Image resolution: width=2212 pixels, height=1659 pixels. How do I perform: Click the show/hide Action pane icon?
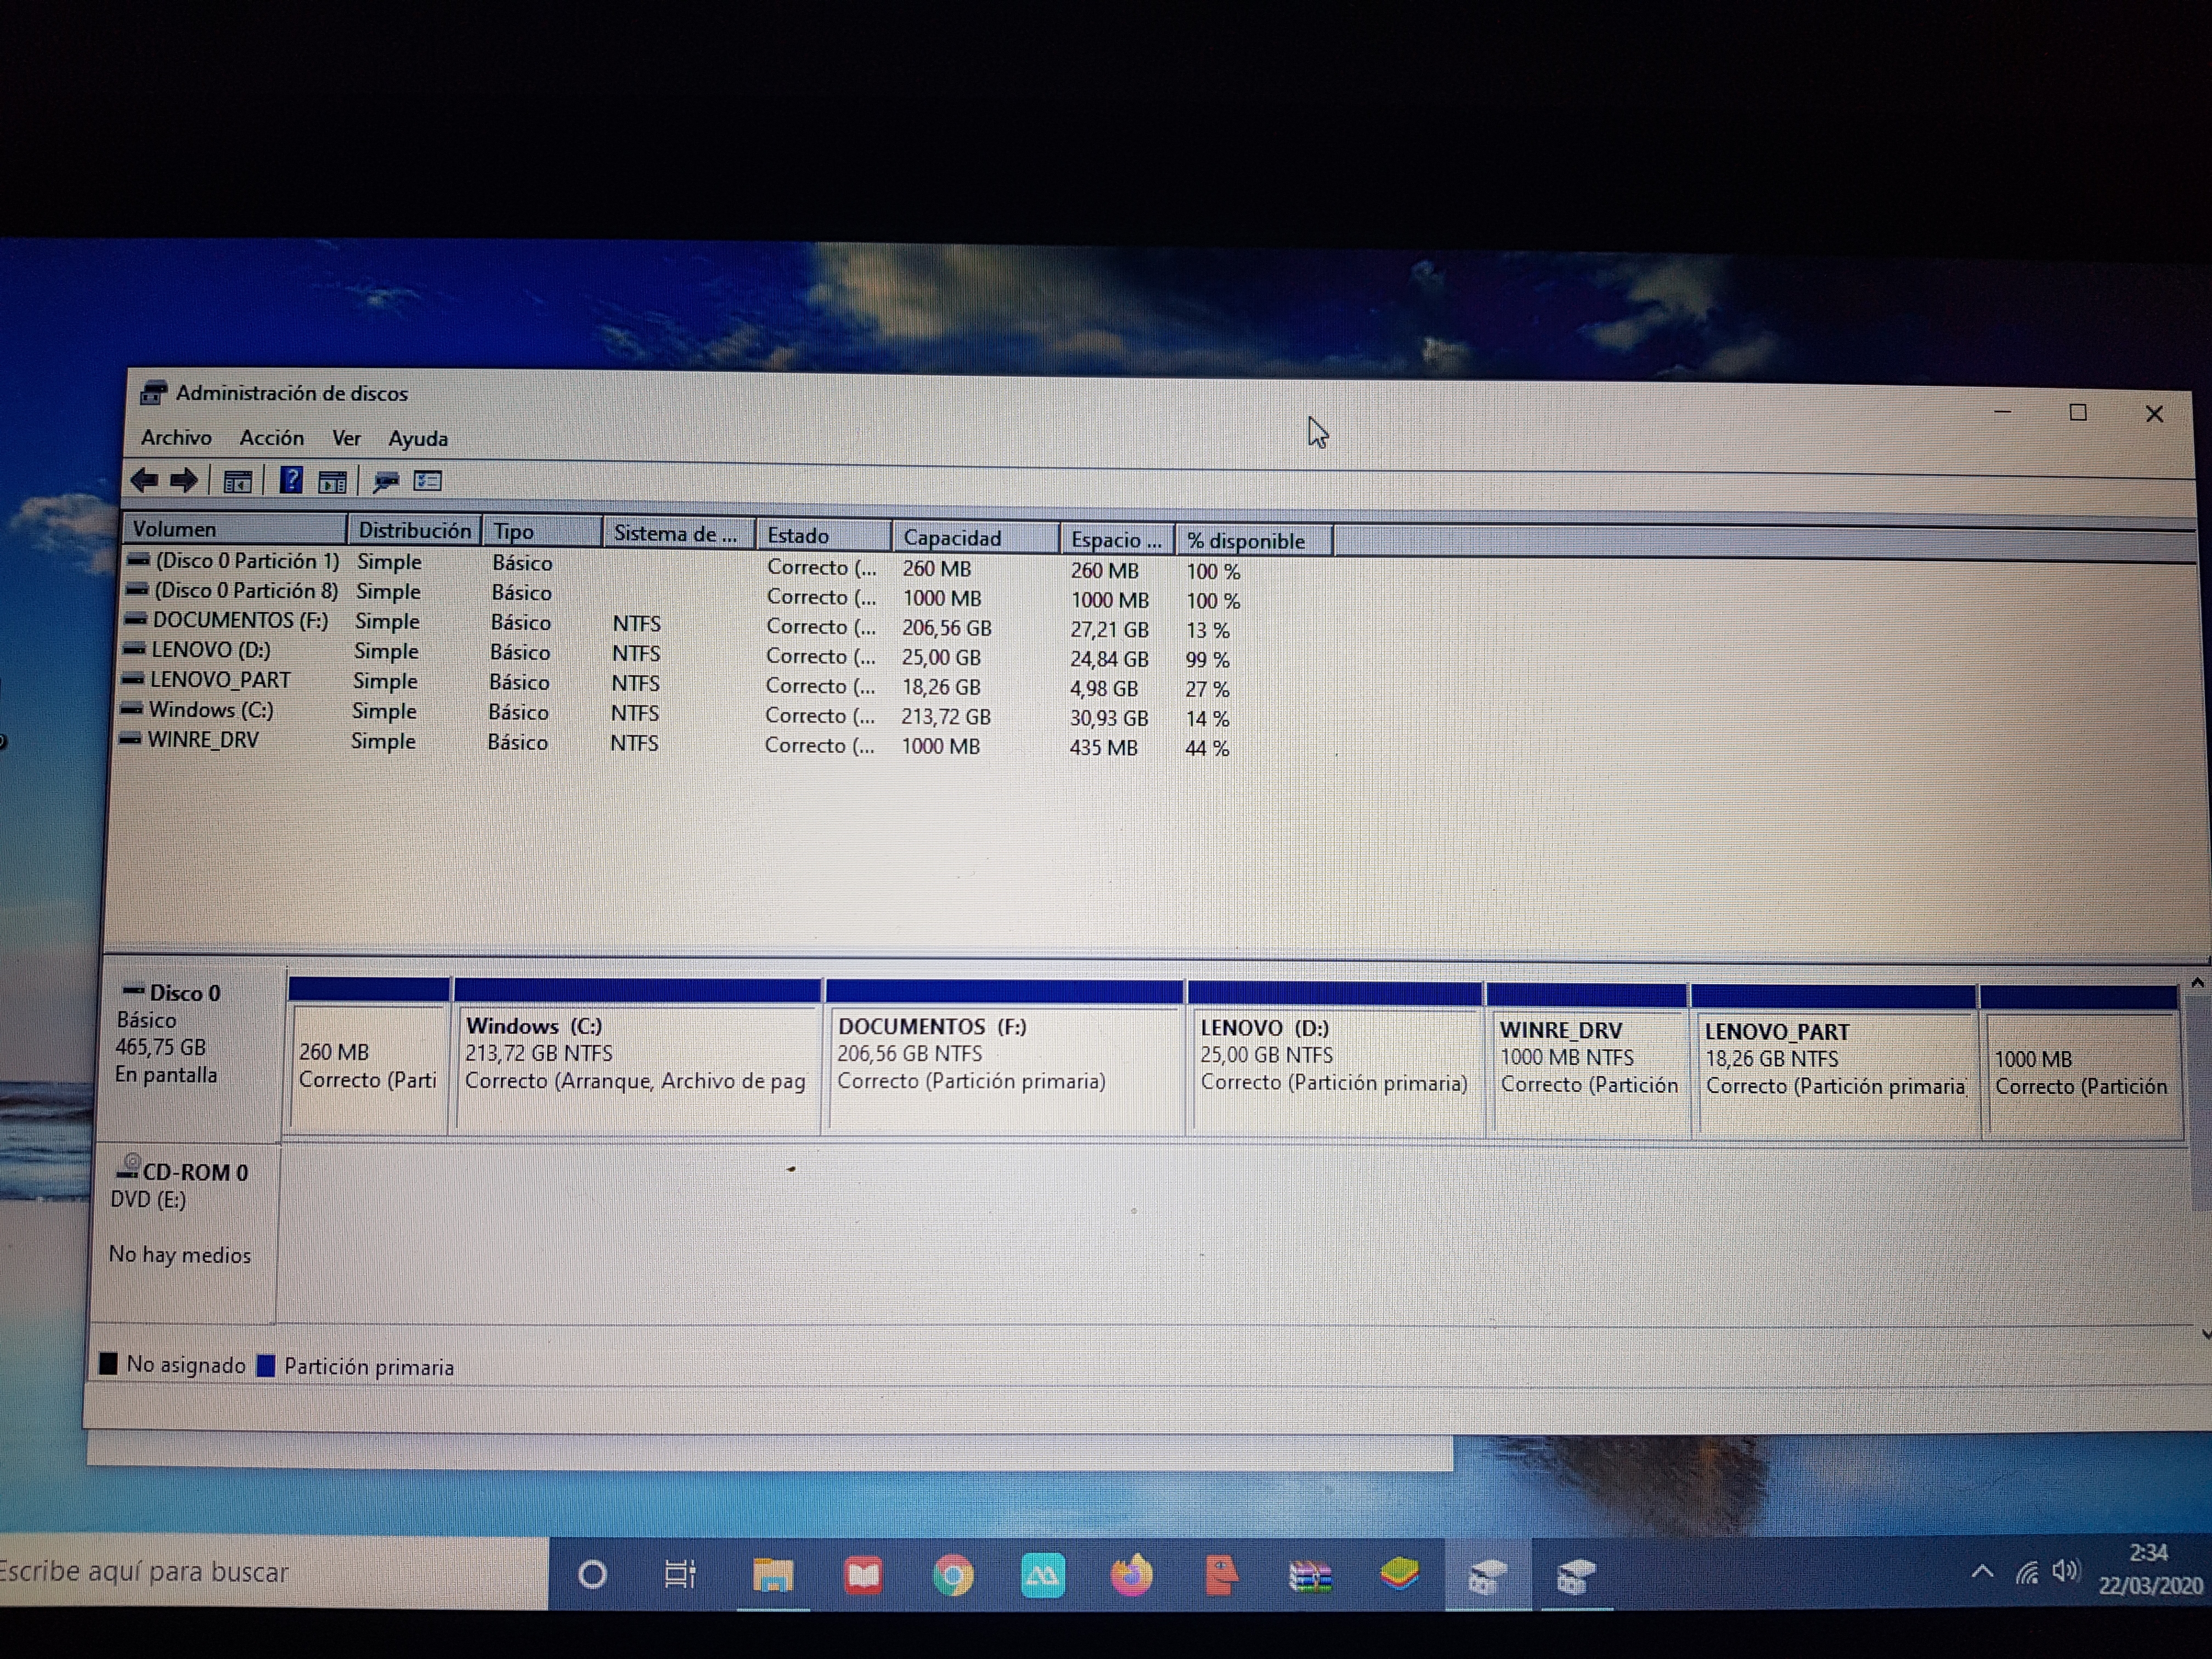coord(332,482)
